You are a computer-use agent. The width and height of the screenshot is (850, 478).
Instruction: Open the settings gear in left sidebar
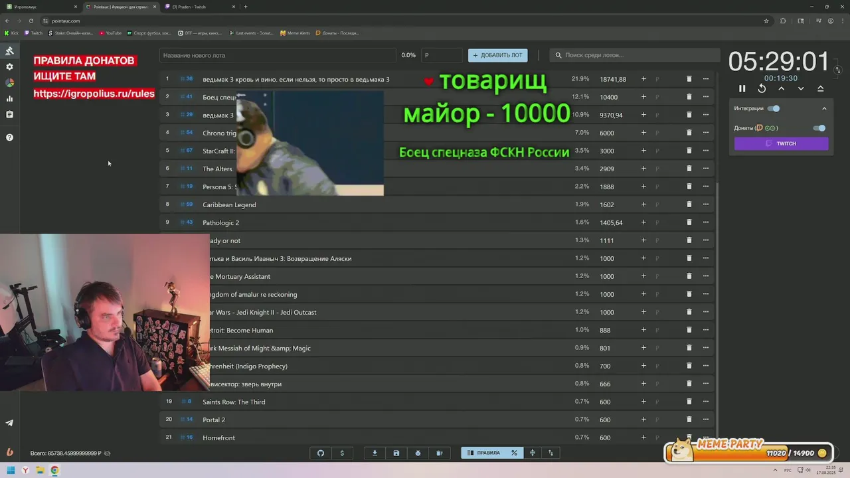tap(9, 67)
